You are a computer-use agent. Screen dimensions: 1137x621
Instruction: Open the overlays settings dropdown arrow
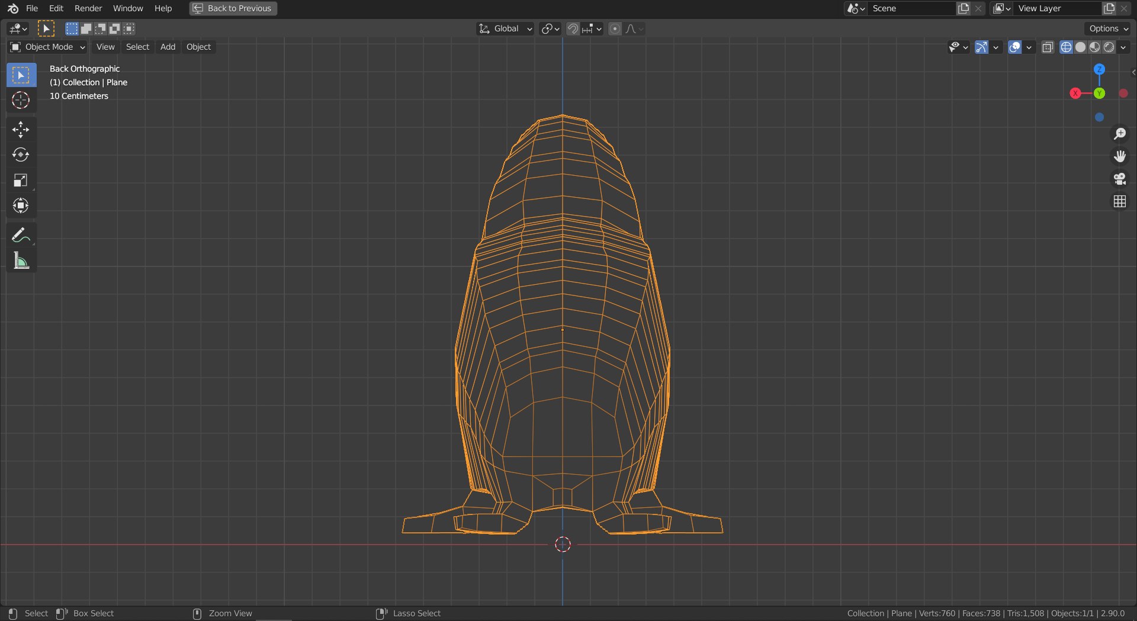click(1029, 47)
